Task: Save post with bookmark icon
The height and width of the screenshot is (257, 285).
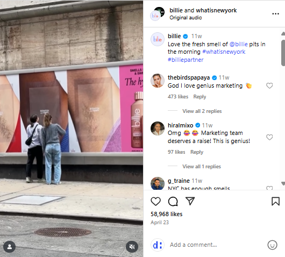Action: click(275, 202)
